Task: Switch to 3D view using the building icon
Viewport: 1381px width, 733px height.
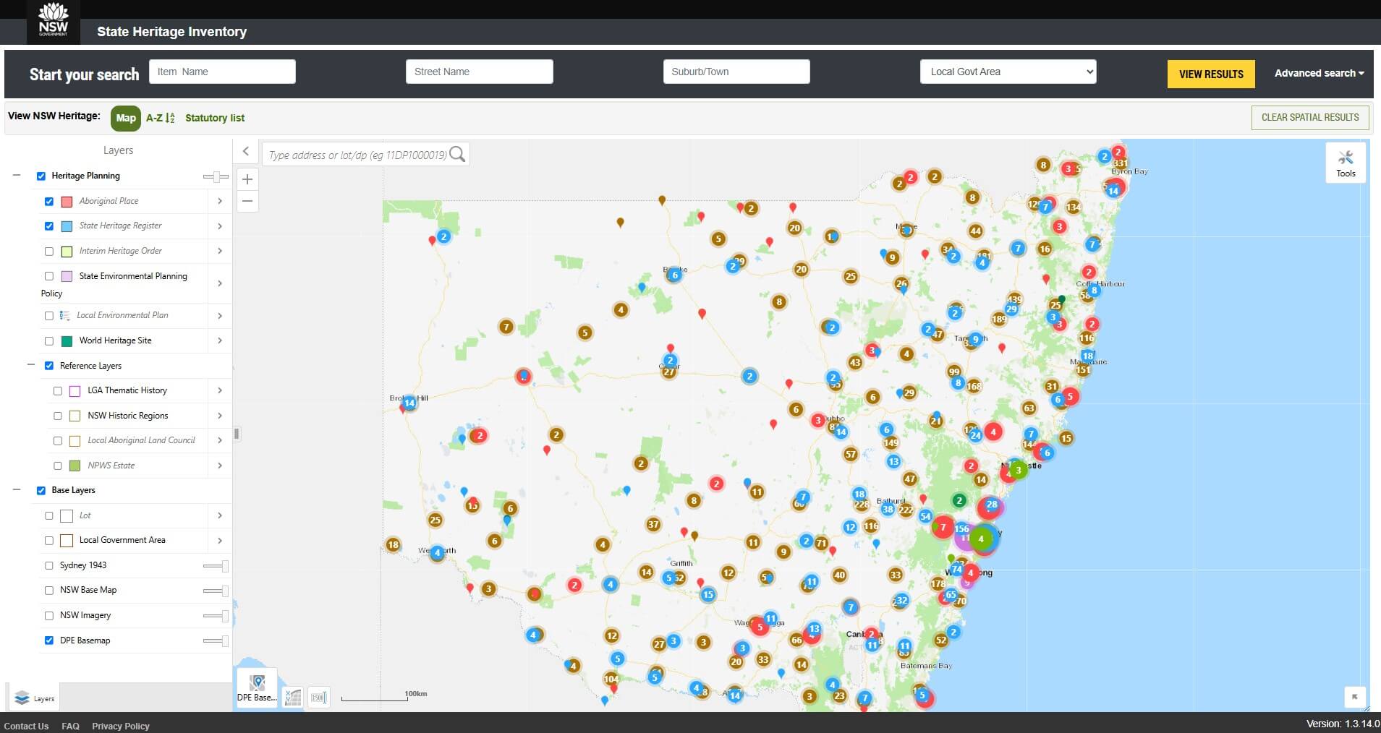Action: click(x=293, y=696)
